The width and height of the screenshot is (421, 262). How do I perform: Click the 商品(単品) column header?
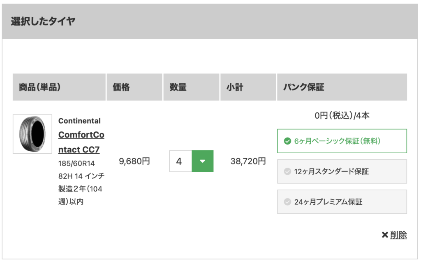click(x=59, y=87)
